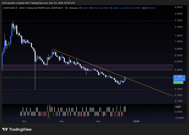
Task: Click the AVNTUSDT.P symbol title
Action: (10, 8)
